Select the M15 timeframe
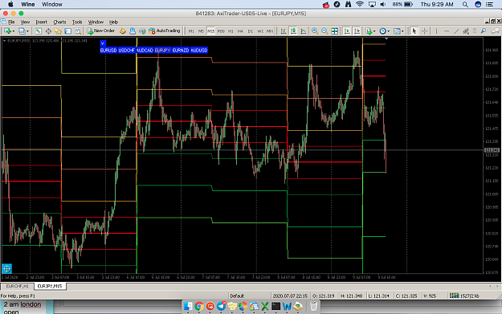 tap(210, 31)
